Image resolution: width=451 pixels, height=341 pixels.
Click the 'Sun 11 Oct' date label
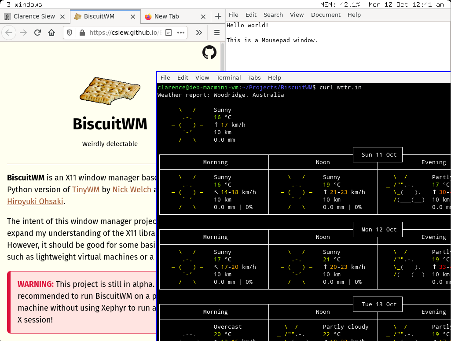click(x=379, y=155)
